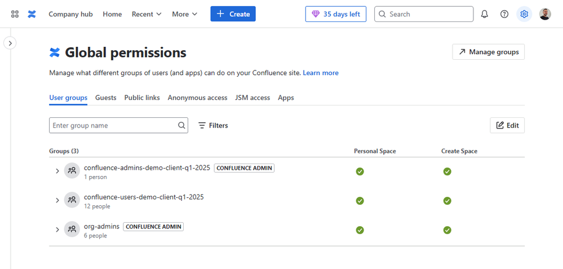Click the Personal Space checkmark for confluence-users-demo-client-q1-2025
The image size is (563, 269).
click(x=360, y=201)
